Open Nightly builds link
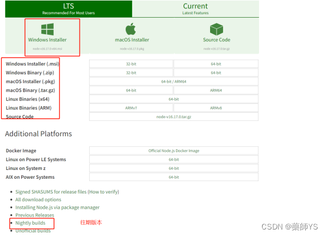This screenshot has height=236, width=327. tap(30, 223)
